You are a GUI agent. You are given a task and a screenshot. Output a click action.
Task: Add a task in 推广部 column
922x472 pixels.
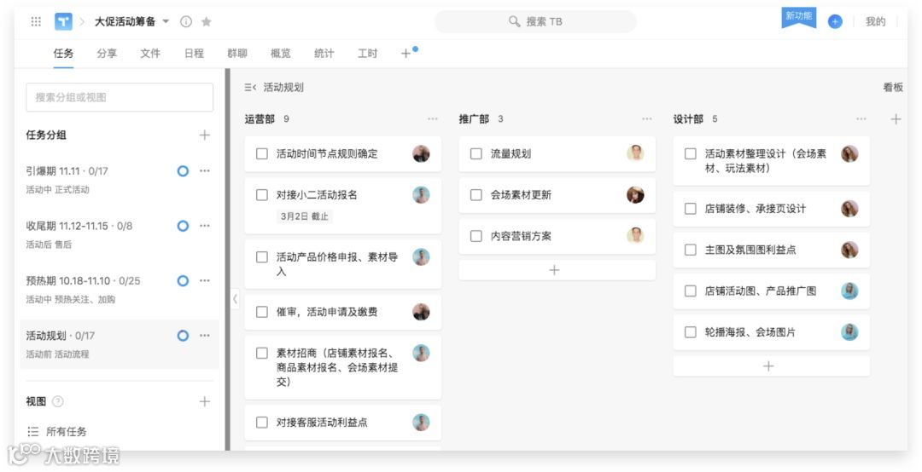pos(554,270)
